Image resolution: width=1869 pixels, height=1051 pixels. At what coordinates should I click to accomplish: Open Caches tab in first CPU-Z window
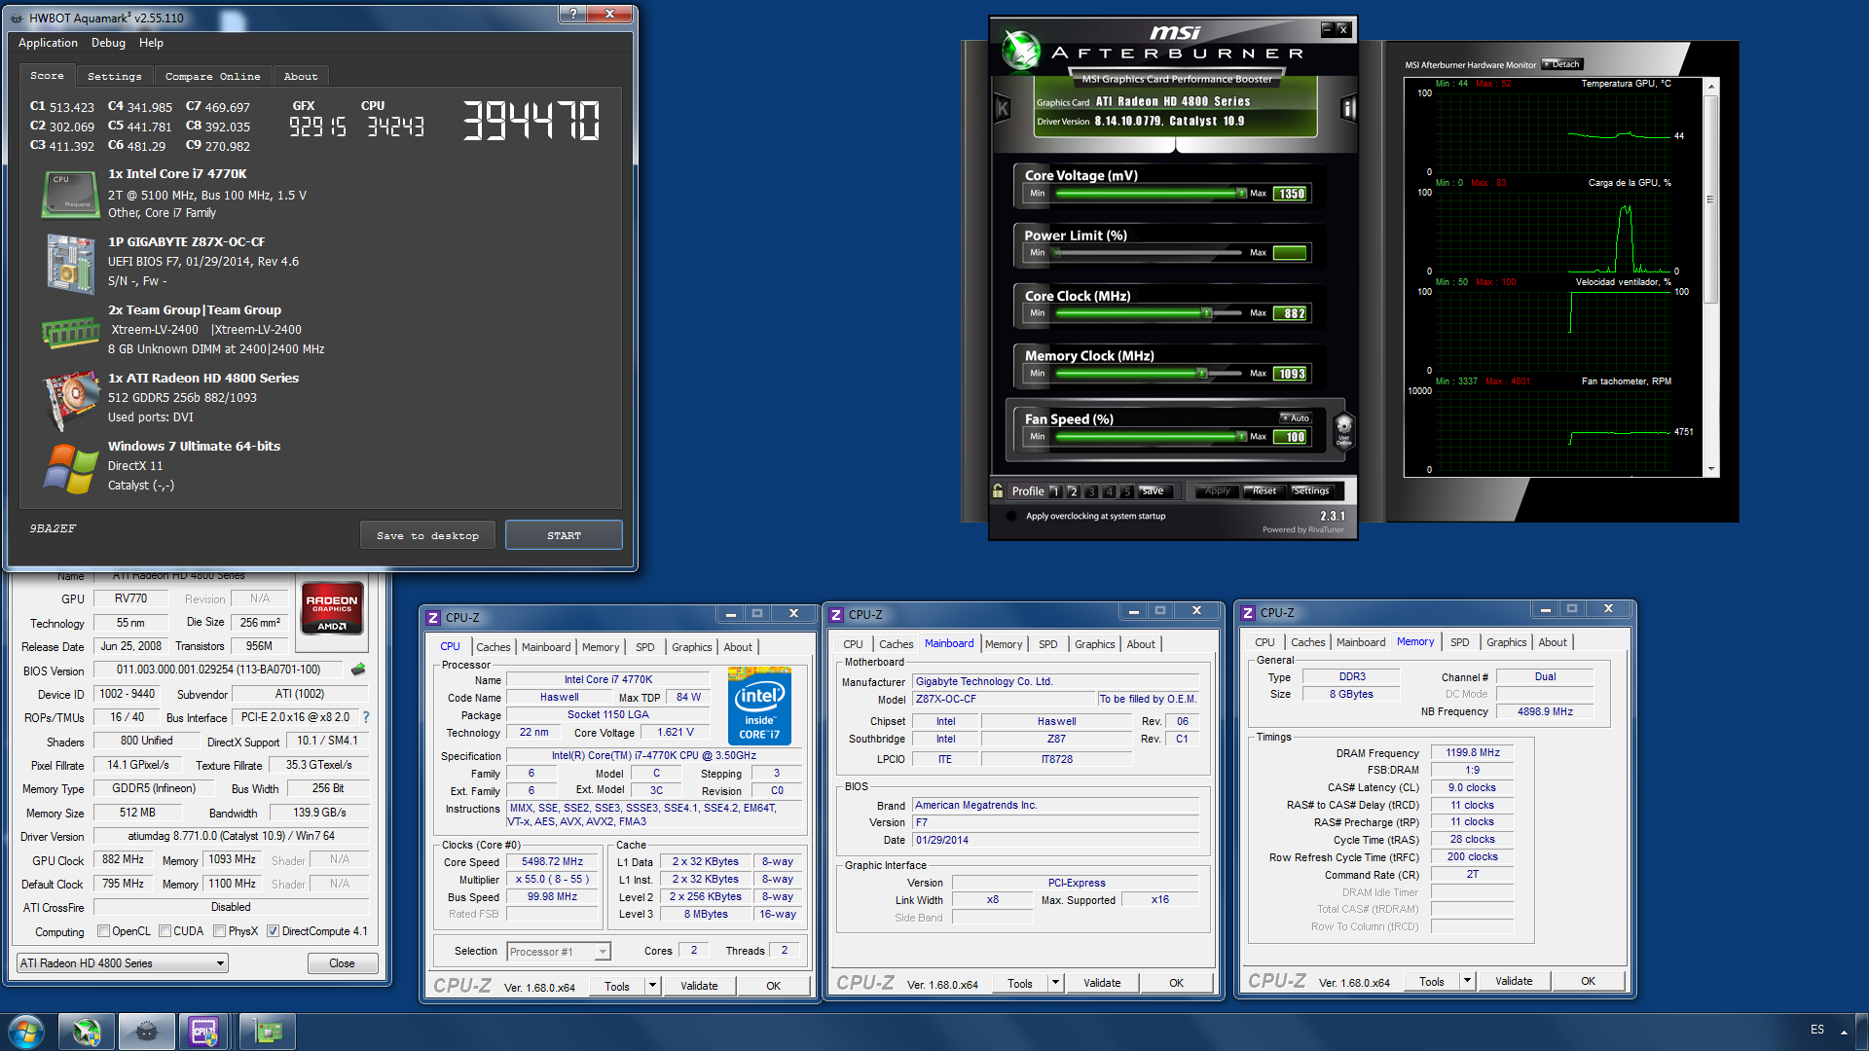pyautogui.click(x=493, y=647)
